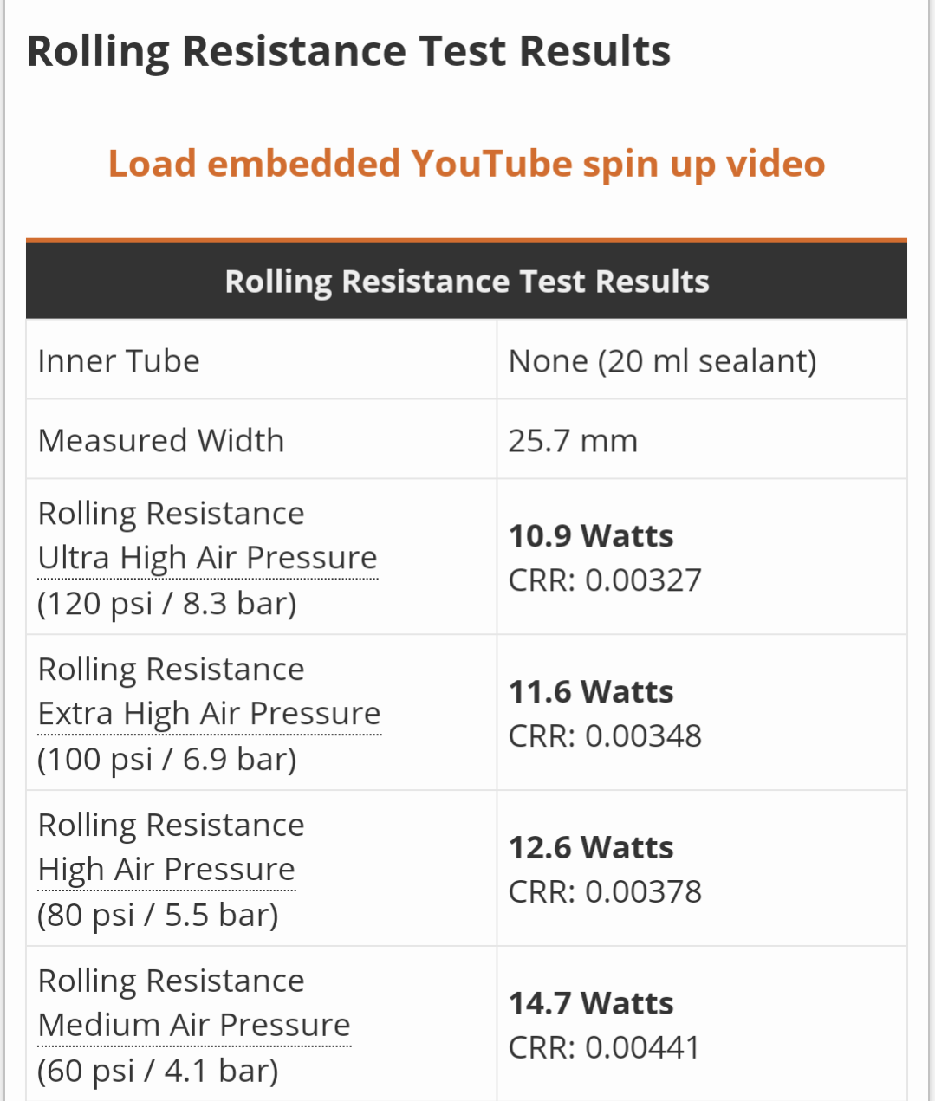Tap the underlined Ultra High Air Pressure term

tap(208, 557)
